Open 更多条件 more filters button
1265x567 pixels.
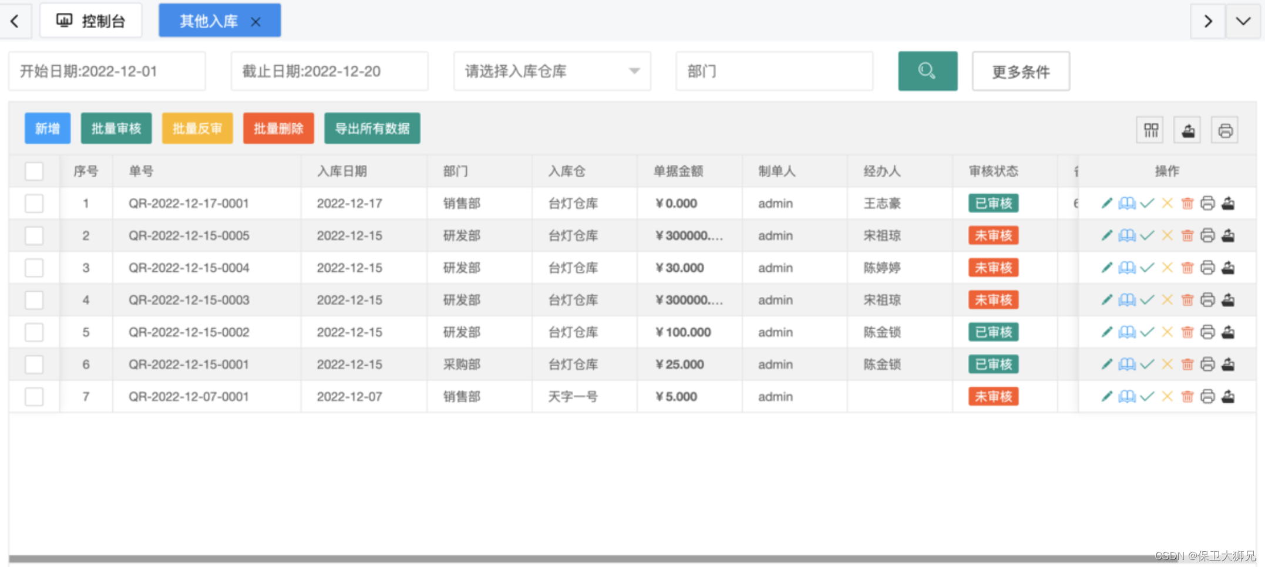(1021, 71)
